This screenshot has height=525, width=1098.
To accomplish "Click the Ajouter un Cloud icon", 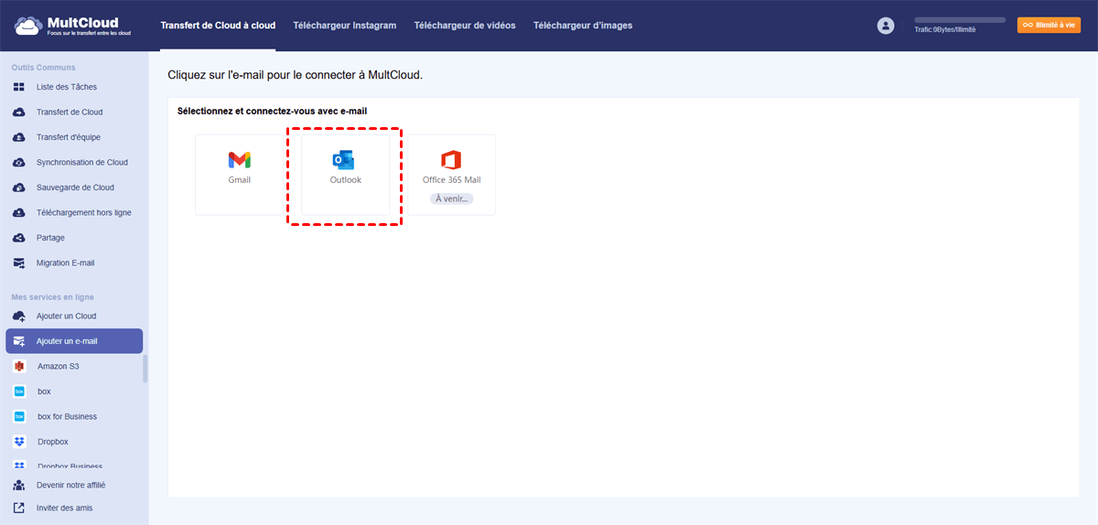I will coord(19,316).
